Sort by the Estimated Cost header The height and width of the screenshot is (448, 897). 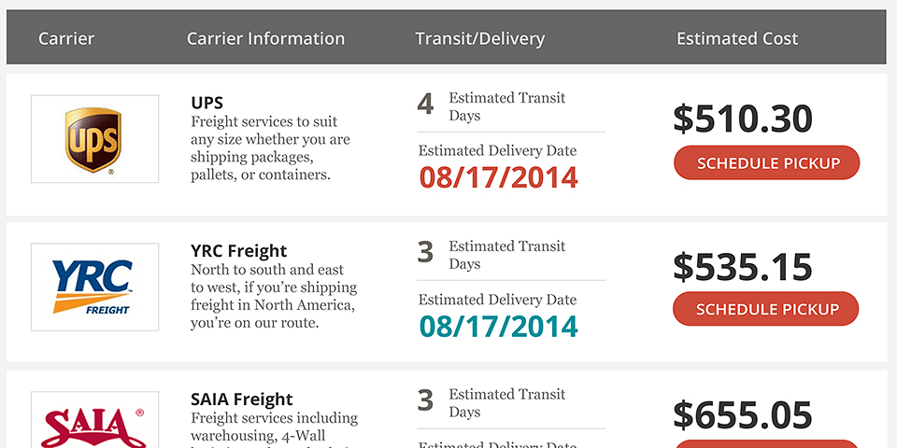pos(737,39)
